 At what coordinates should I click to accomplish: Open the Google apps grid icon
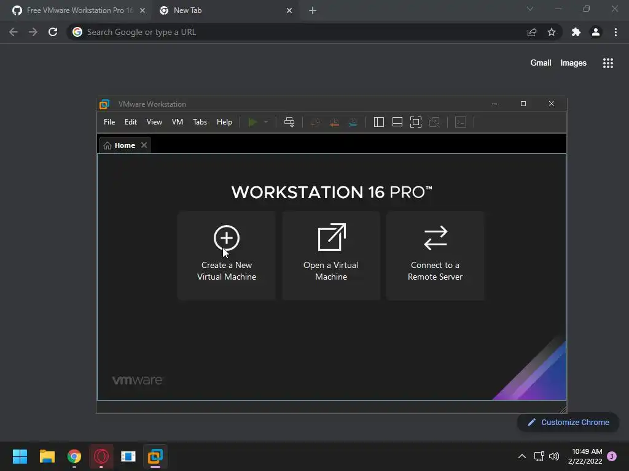(608, 63)
